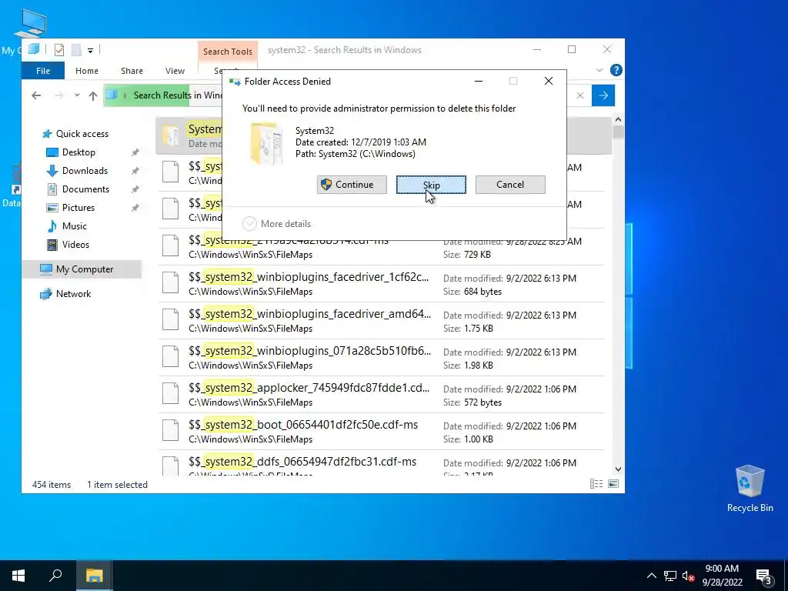Click the muted volume tray icon
This screenshot has height=591, width=788.
(x=689, y=576)
